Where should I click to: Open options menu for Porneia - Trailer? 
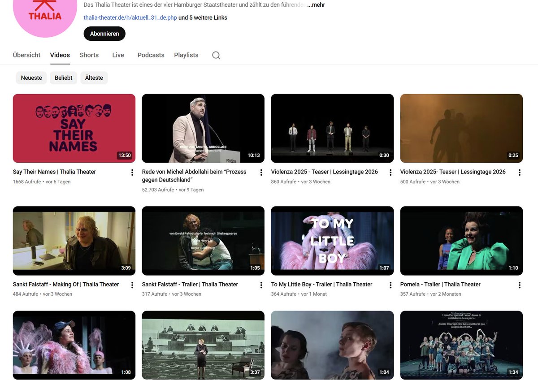[x=520, y=285]
